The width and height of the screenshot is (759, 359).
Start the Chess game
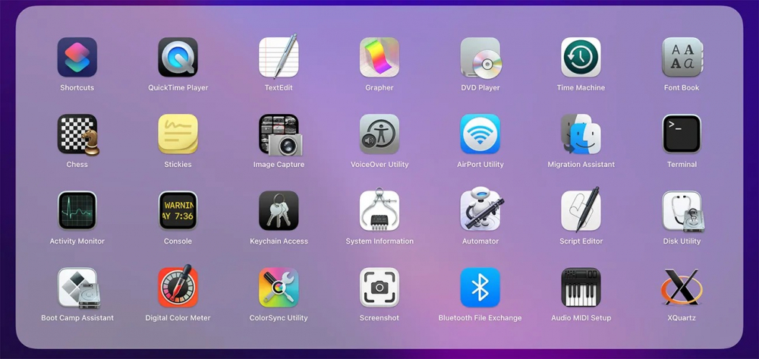pos(77,134)
